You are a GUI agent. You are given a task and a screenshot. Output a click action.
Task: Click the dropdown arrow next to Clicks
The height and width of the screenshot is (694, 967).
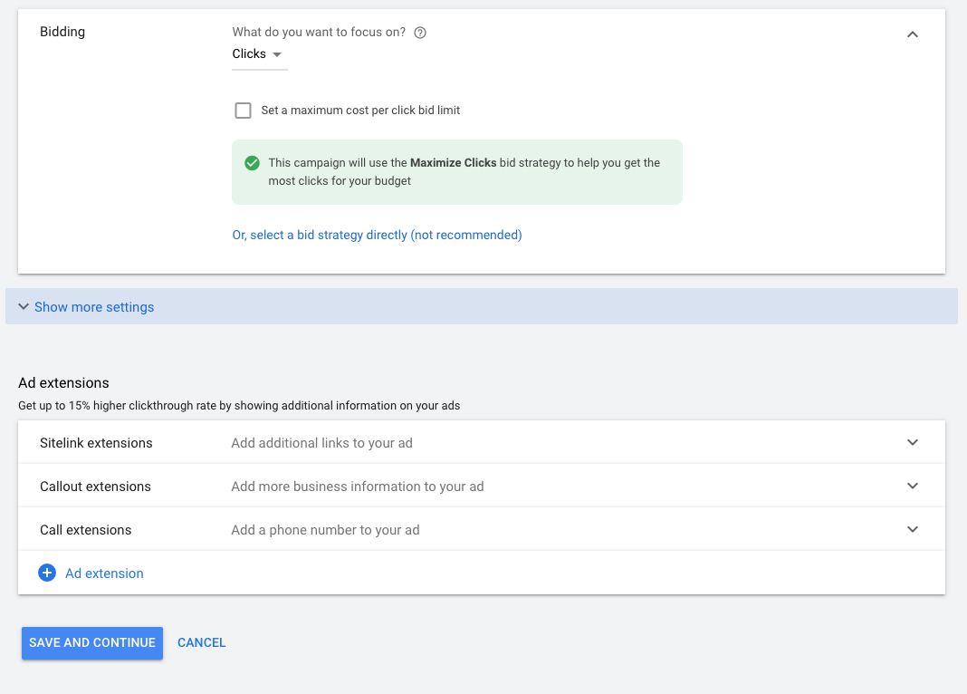click(280, 54)
